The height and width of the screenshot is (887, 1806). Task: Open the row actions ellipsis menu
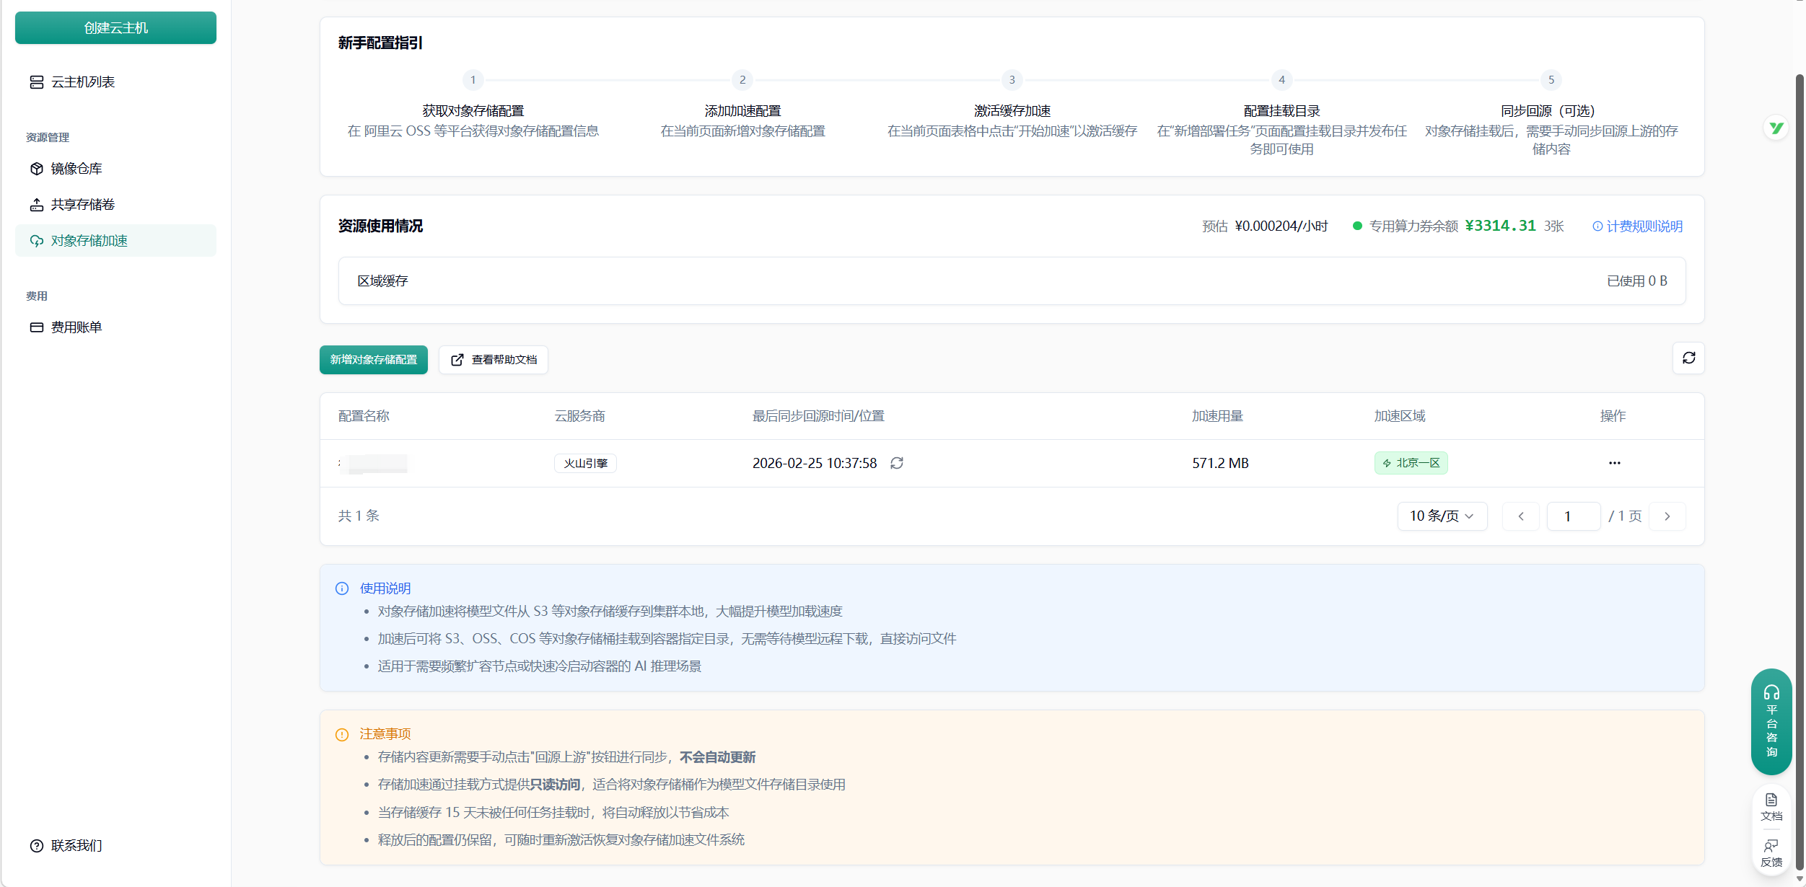coord(1614,463)
